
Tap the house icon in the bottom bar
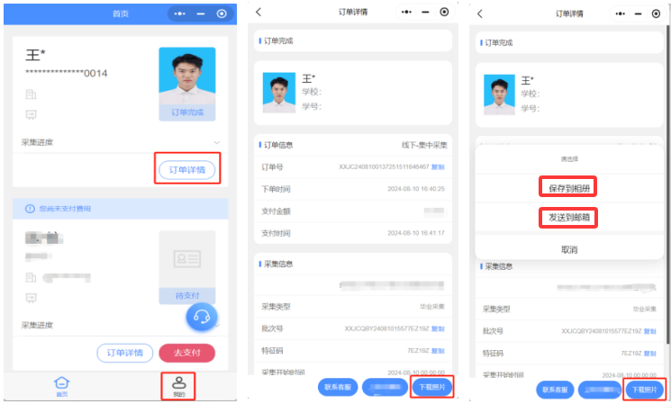coord(62,383)
